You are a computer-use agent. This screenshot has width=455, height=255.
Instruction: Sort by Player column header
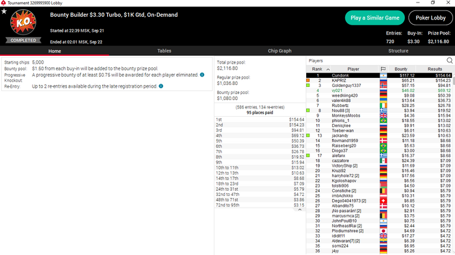(353, 69)
